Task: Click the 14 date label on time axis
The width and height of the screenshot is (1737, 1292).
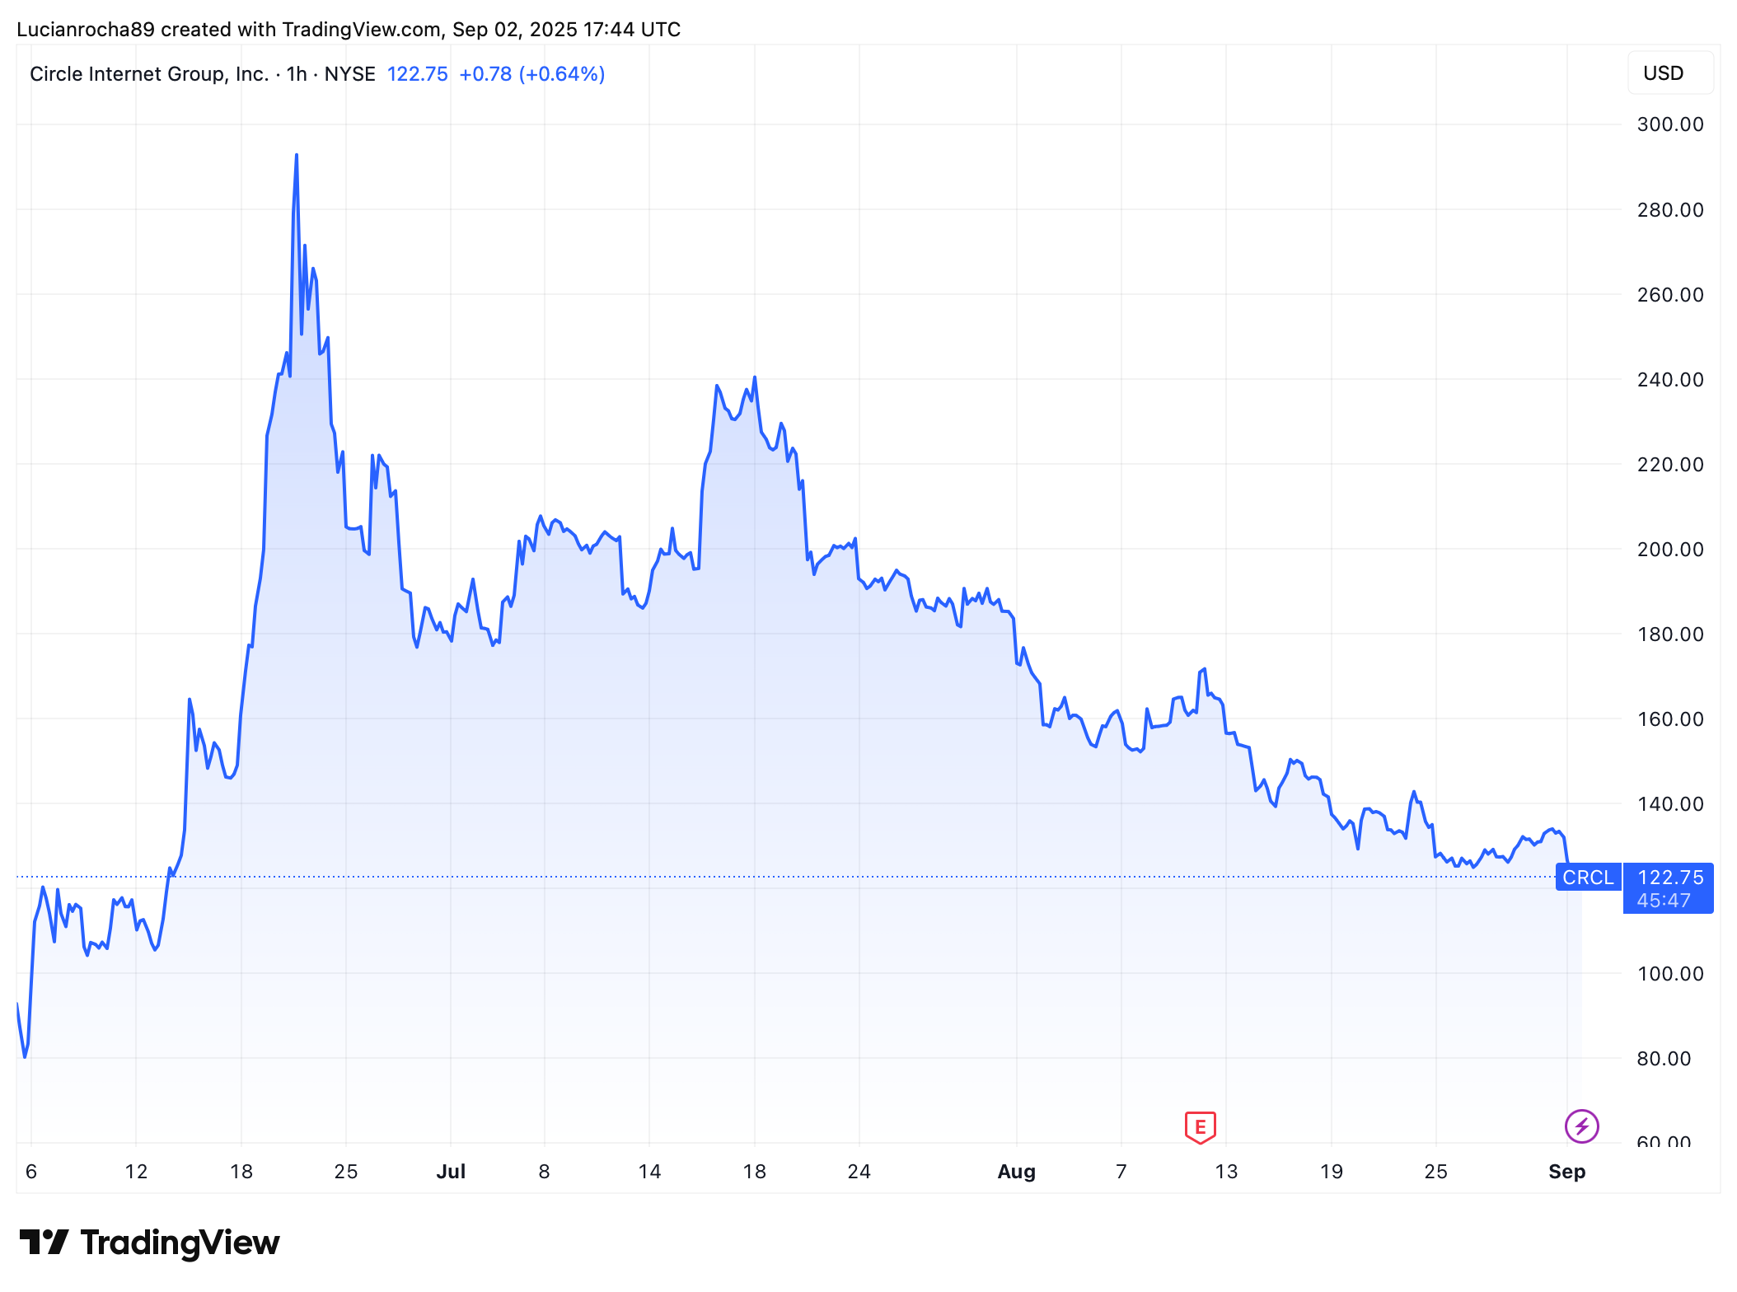Action: (649, 1171)
